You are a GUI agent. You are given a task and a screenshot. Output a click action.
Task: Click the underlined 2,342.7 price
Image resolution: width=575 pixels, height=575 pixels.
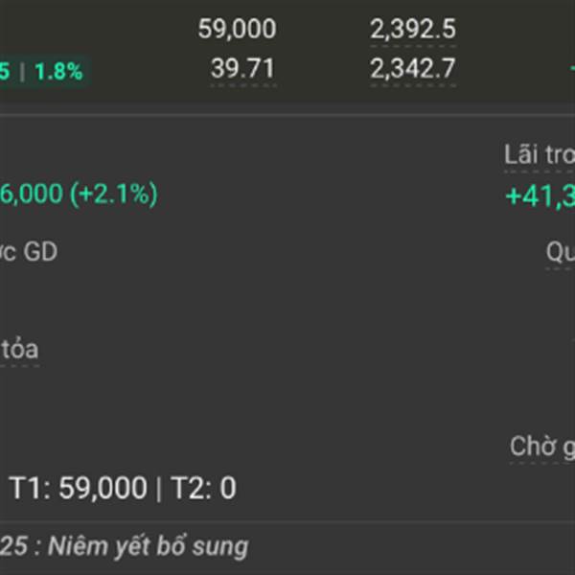413,69
